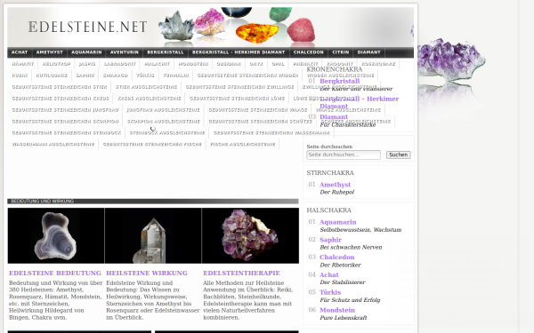Open Türkis link under Halschakra
The image size is (534, 333).
click(x=330, y=292)
